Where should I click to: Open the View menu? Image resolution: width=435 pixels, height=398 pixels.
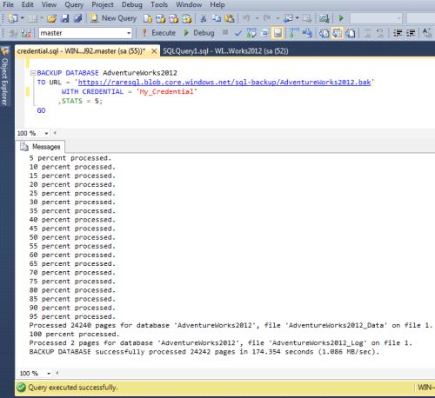(49, 4)
